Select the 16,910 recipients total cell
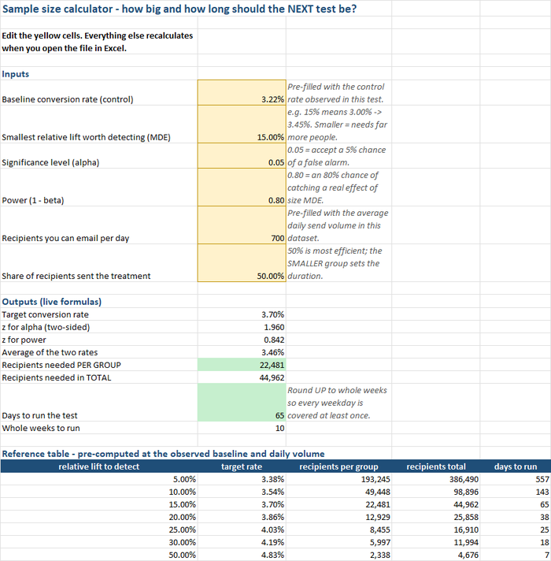The image size is (551, 561). coord(436,529)
